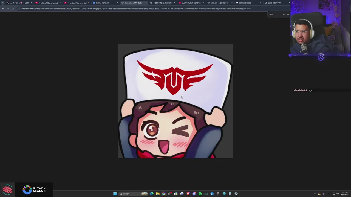Open the clock showing 11:41 PM

tap(344, 194)
